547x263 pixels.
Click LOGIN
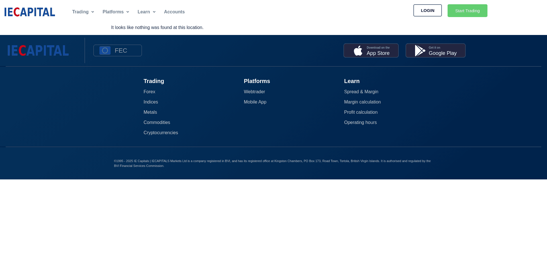click(427, 10)
